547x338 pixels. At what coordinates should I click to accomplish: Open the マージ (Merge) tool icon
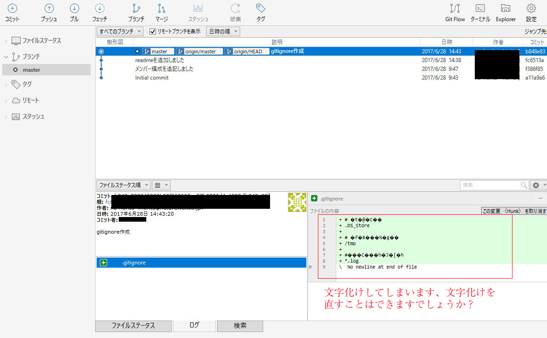pos(161,12)
